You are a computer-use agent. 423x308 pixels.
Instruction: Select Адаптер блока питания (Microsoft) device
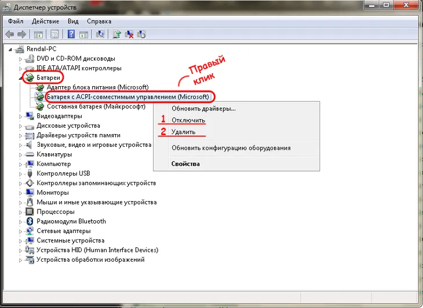98,87
